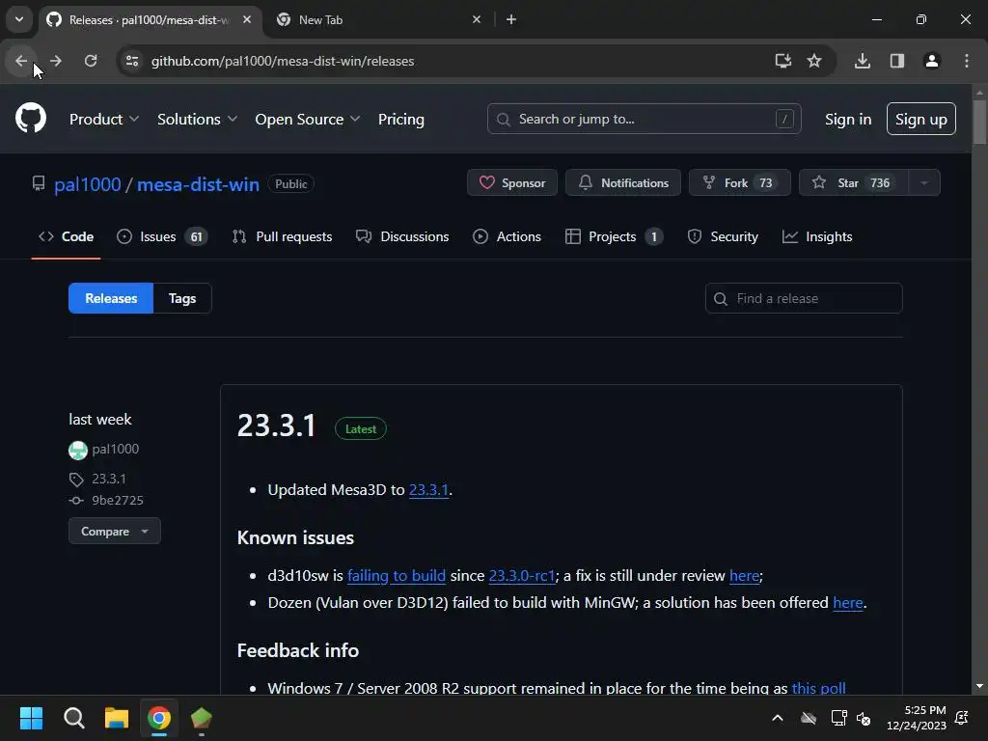Open site information icon in address bar
988x741 pixels.
click(x=132, y=61)
